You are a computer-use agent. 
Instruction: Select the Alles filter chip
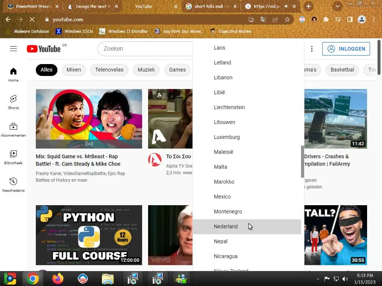coord(47,70)
